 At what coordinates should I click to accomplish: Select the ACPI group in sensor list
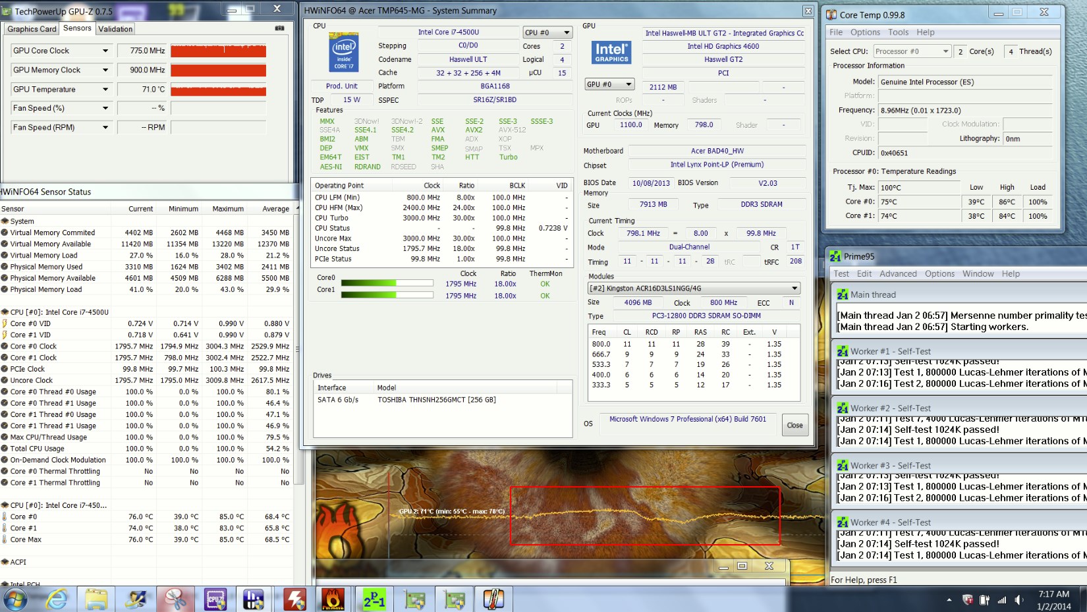pyautogui.click(x=18, y=562)
